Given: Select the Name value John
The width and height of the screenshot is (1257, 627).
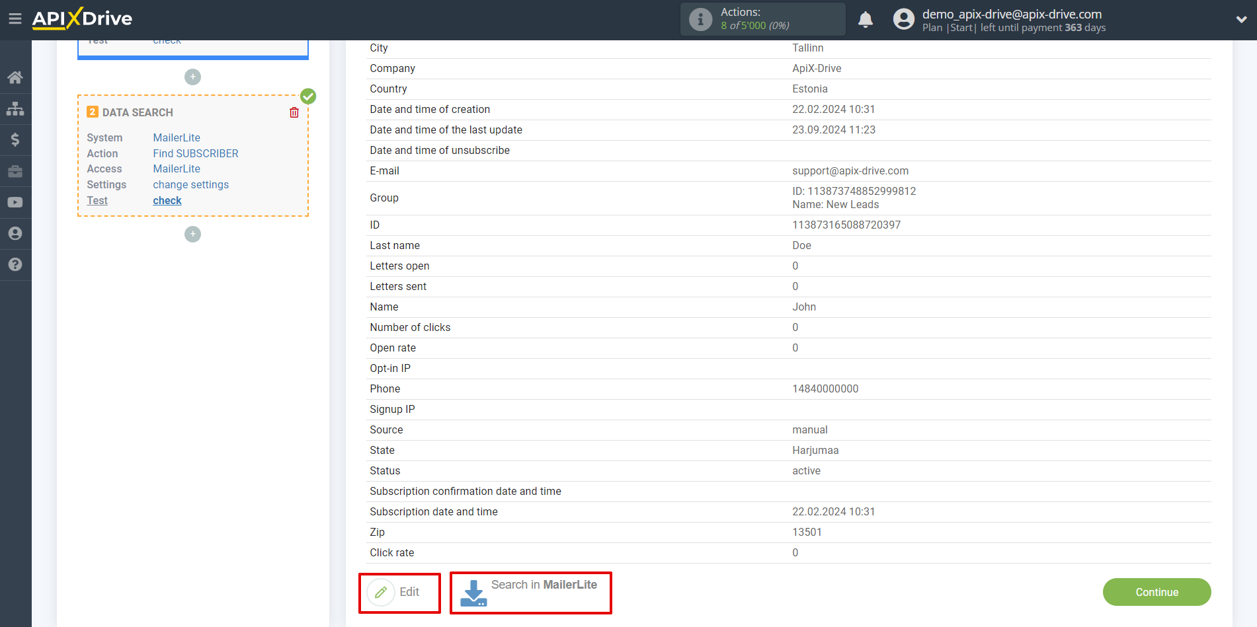Looking at the screenshot, I should coord(804,307).
